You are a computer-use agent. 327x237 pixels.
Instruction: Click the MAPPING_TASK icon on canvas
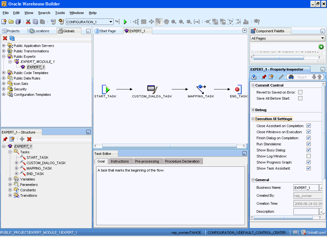pyautogui.click(x=201, y=89)
